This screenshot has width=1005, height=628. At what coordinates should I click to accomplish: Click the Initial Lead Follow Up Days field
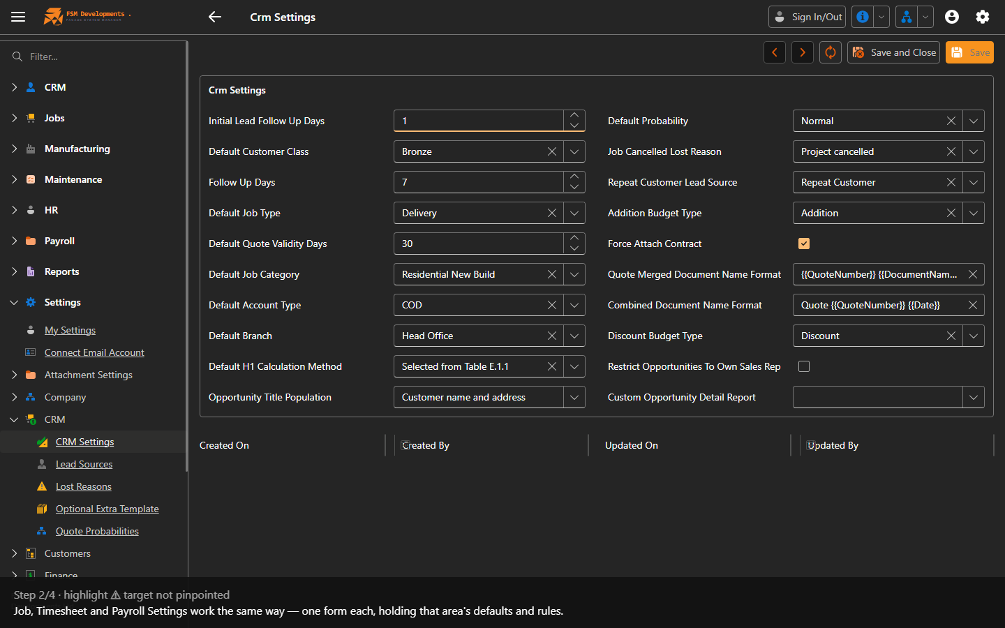click(x=478, y=121)
